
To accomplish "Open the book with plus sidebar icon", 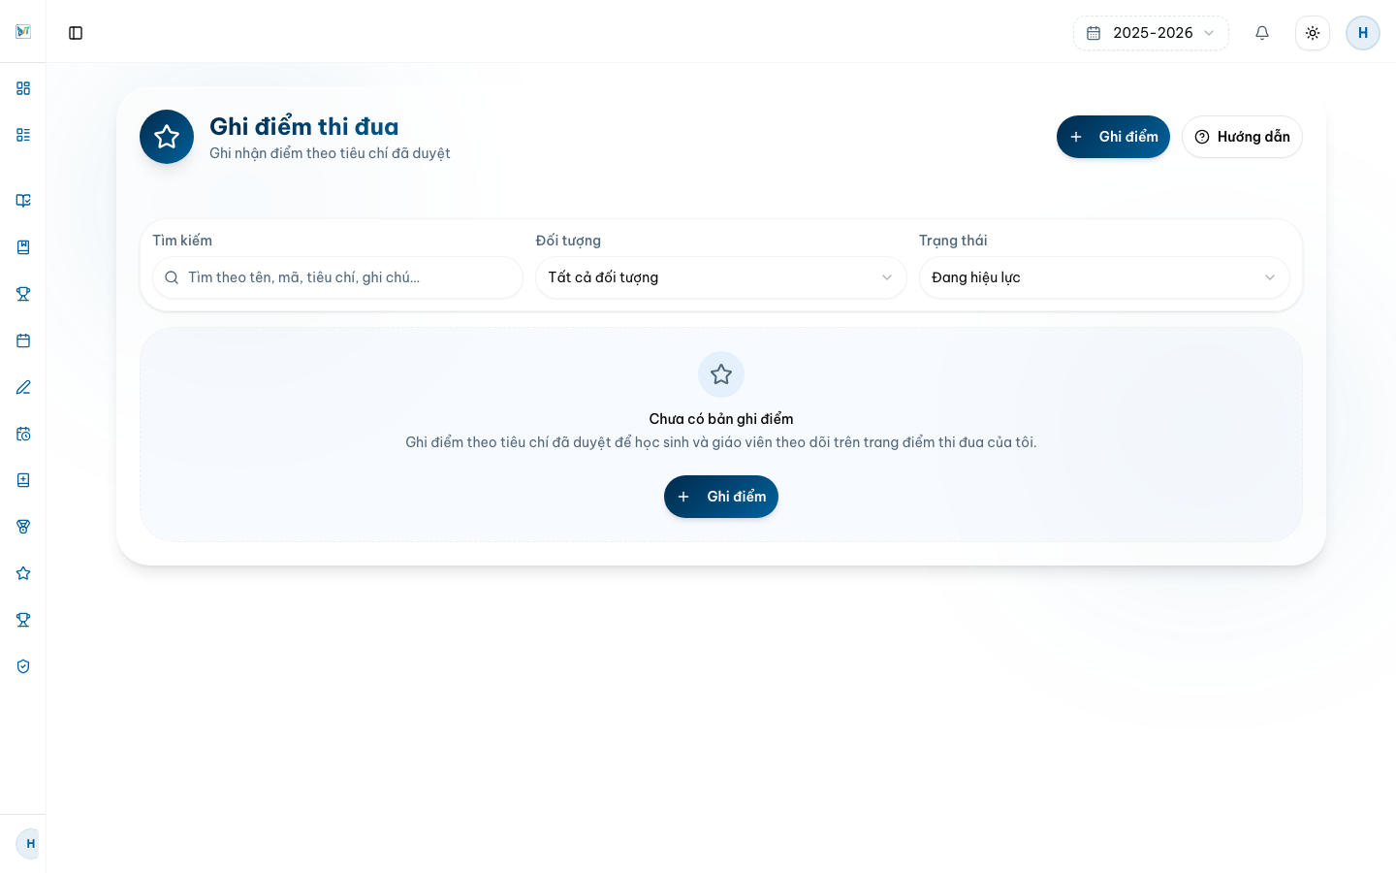I will tap(23, 480).
